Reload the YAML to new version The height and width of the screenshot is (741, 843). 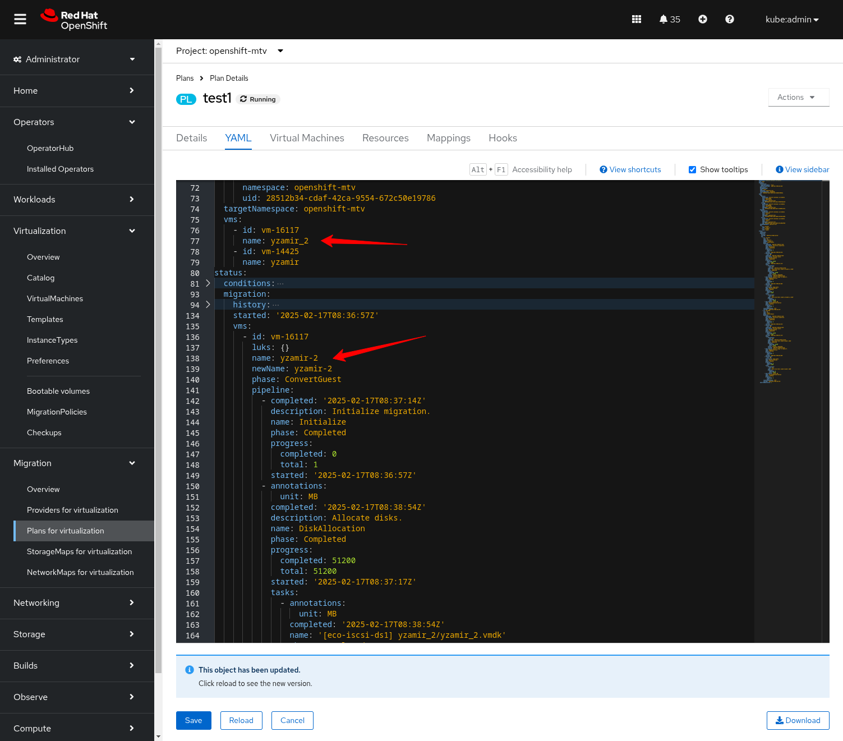[241, 720]
